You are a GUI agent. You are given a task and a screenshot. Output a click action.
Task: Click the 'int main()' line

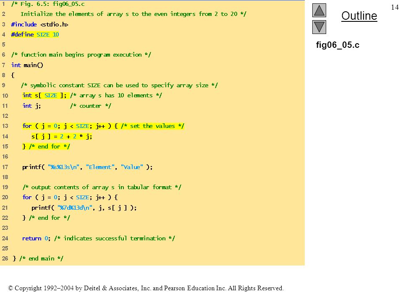click(27, 65)
